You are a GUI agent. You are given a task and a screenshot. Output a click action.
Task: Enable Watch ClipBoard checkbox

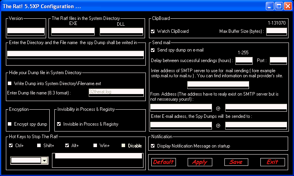pos(153,31)
